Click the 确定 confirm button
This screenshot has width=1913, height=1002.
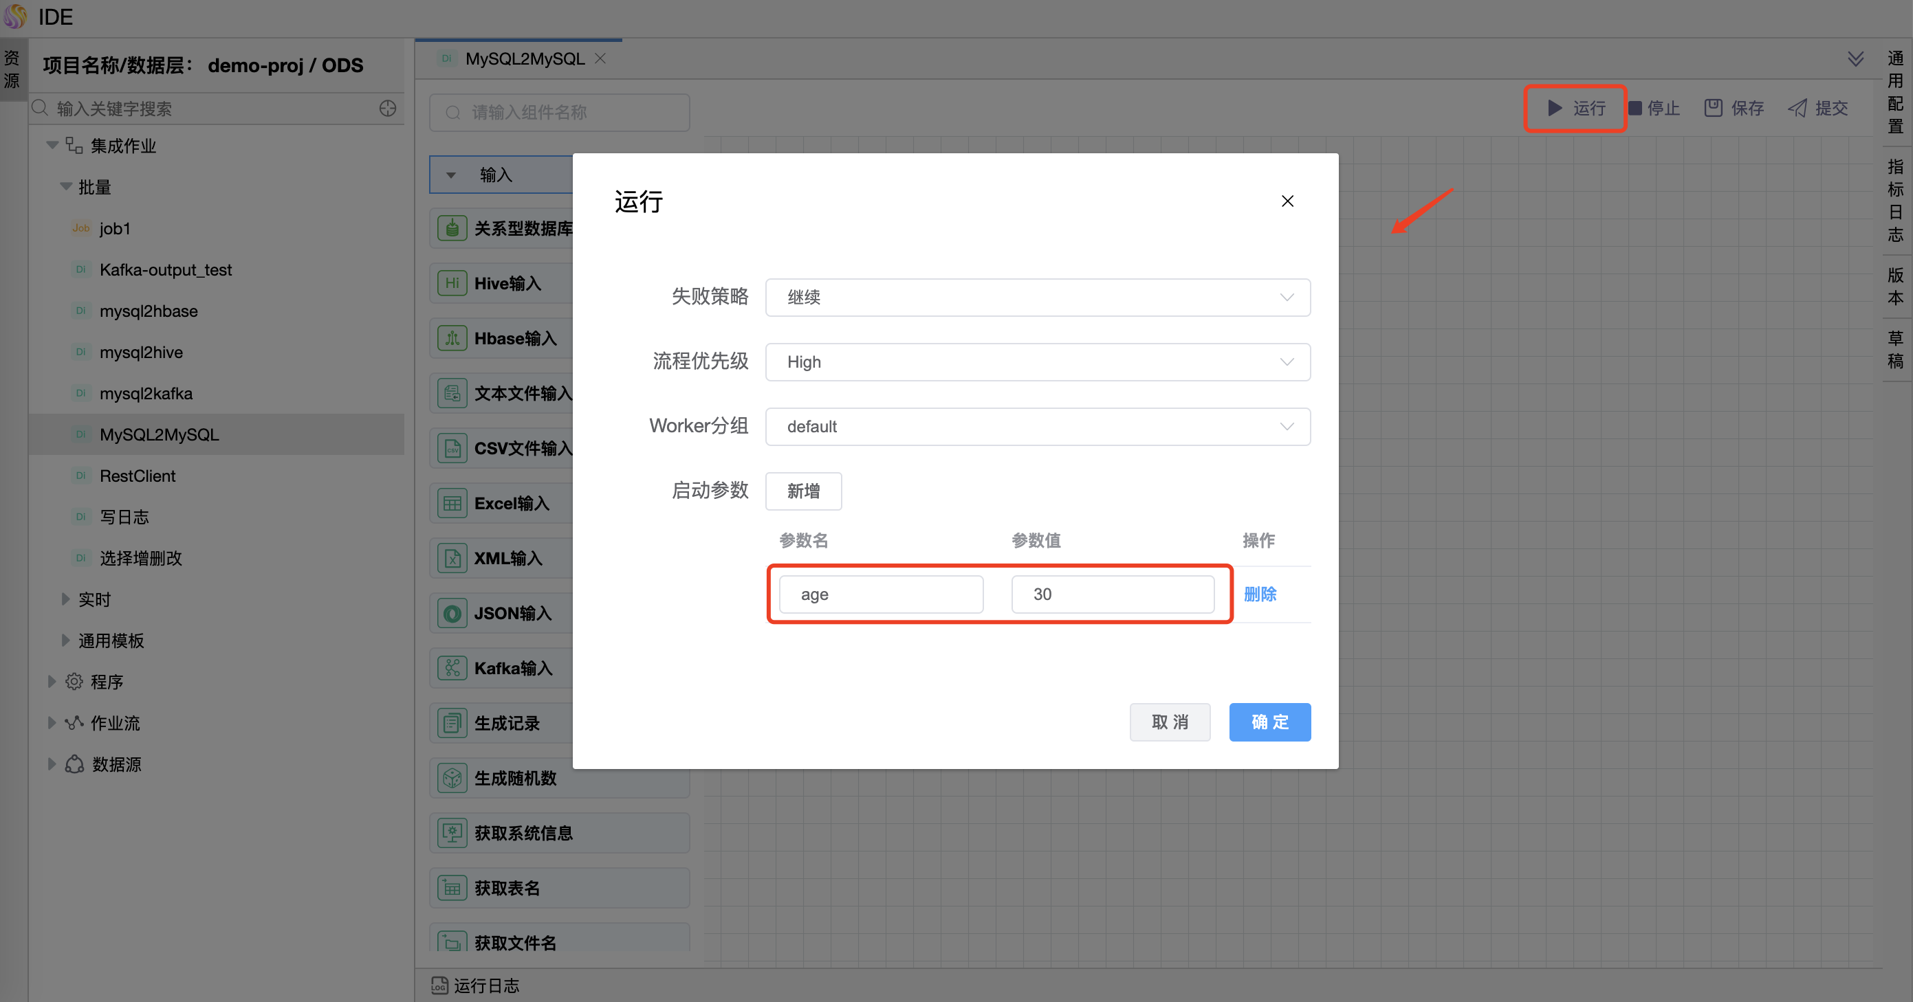pyautogui.click(x=1269, y=722)
